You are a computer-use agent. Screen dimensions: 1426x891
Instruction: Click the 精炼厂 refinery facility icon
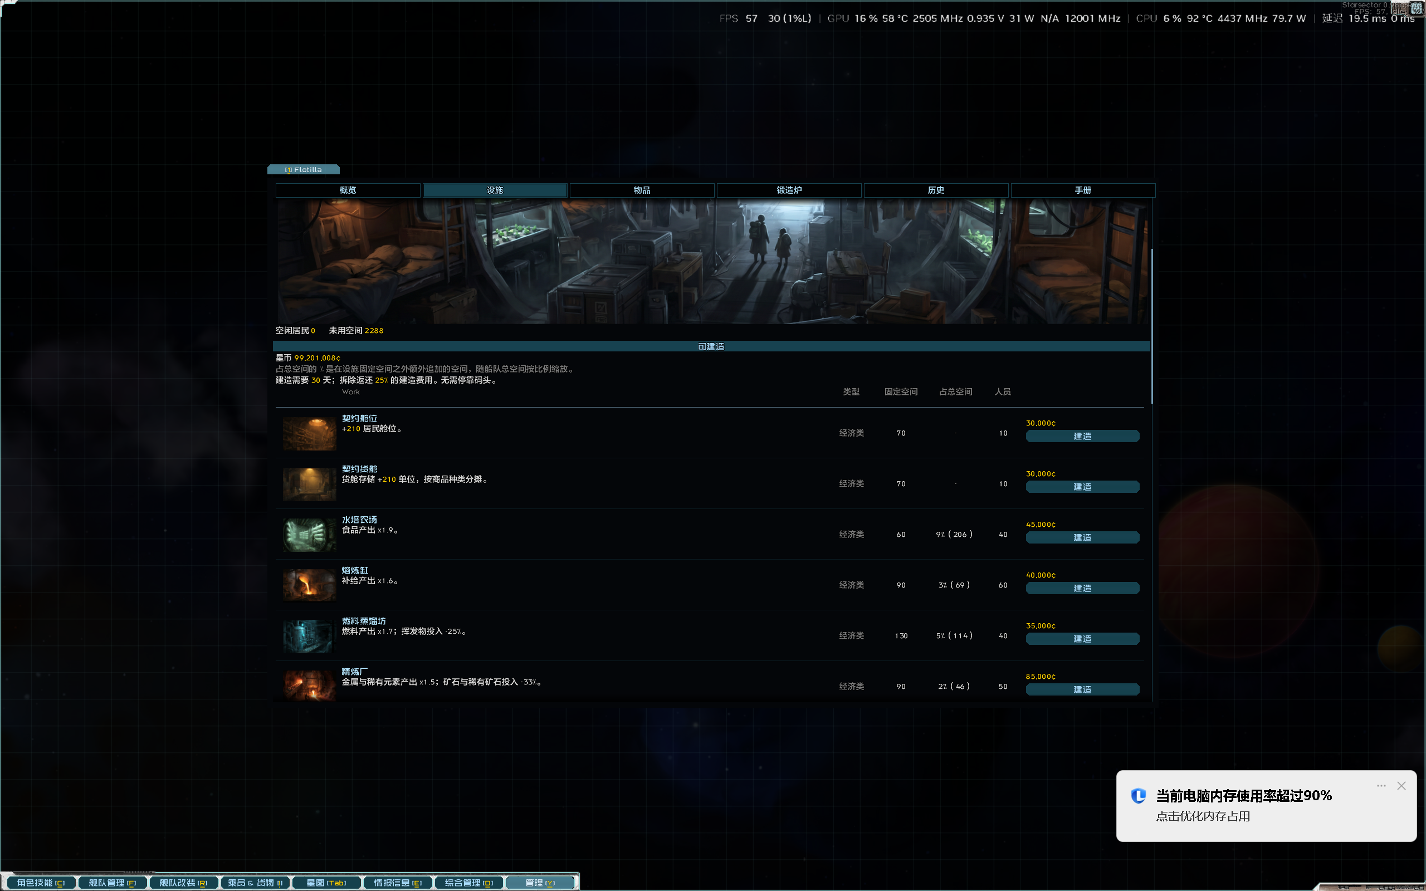tap(309, 686)
